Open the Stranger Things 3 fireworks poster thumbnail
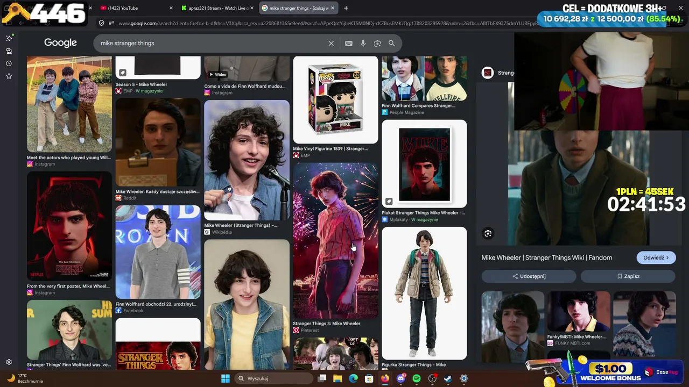Screen dimensions: 689x387 [335, 241]
